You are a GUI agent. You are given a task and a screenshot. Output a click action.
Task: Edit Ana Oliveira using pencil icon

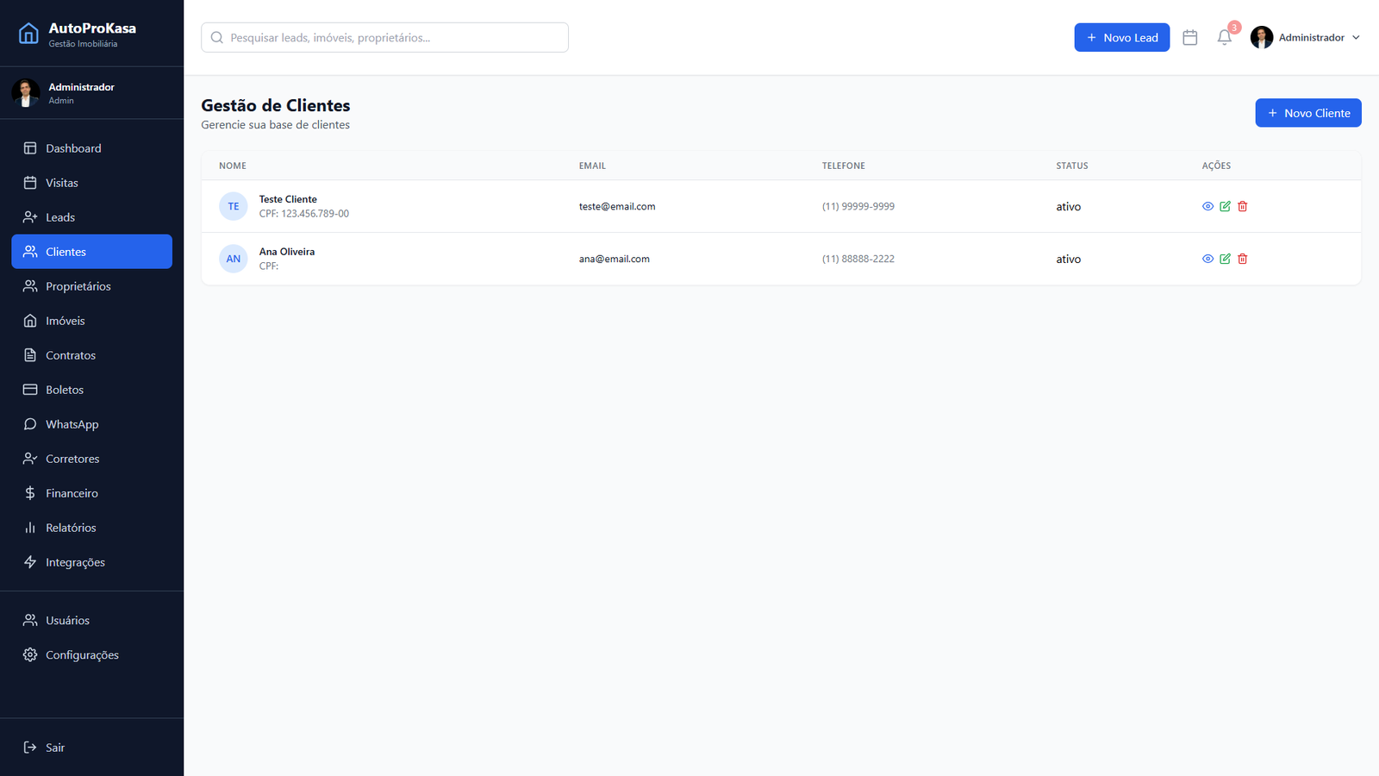tap(1225, 259)
